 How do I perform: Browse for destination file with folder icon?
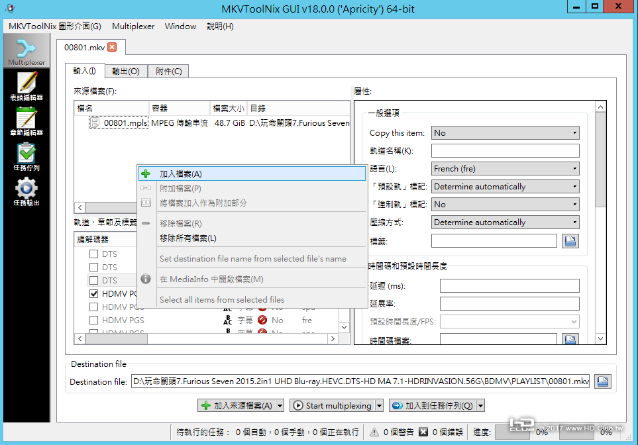[603, 381]
